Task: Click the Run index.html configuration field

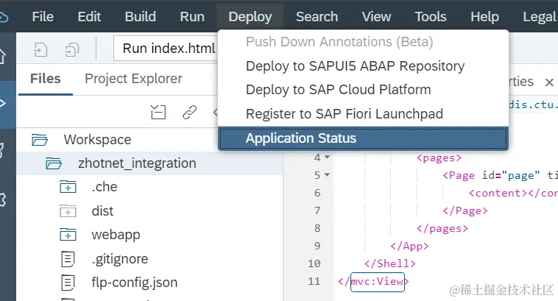Action: [x=168, y=49]
